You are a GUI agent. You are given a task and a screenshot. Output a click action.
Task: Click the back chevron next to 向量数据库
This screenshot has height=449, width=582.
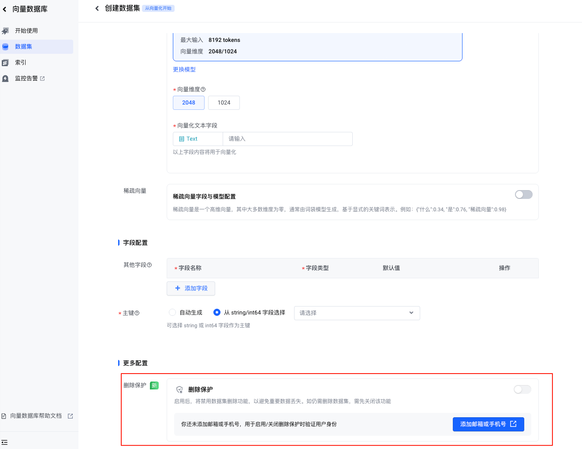point(4,9)
